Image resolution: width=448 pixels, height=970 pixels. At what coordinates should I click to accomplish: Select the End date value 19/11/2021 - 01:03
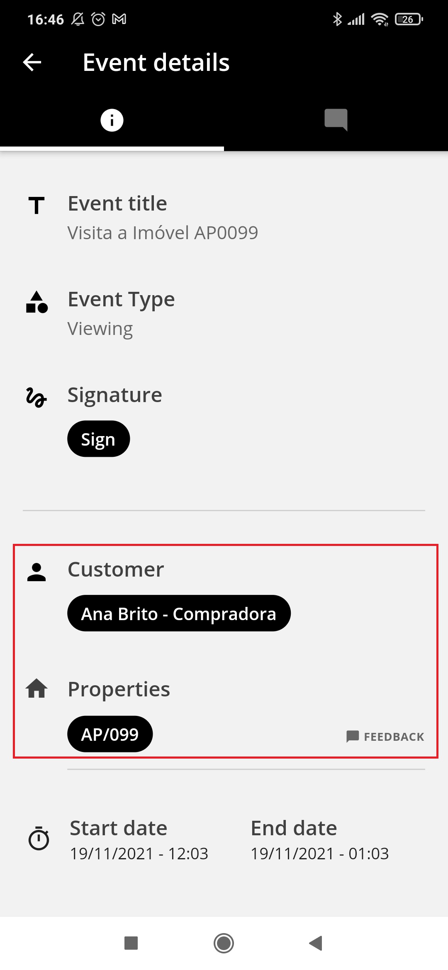pos(320,854)
